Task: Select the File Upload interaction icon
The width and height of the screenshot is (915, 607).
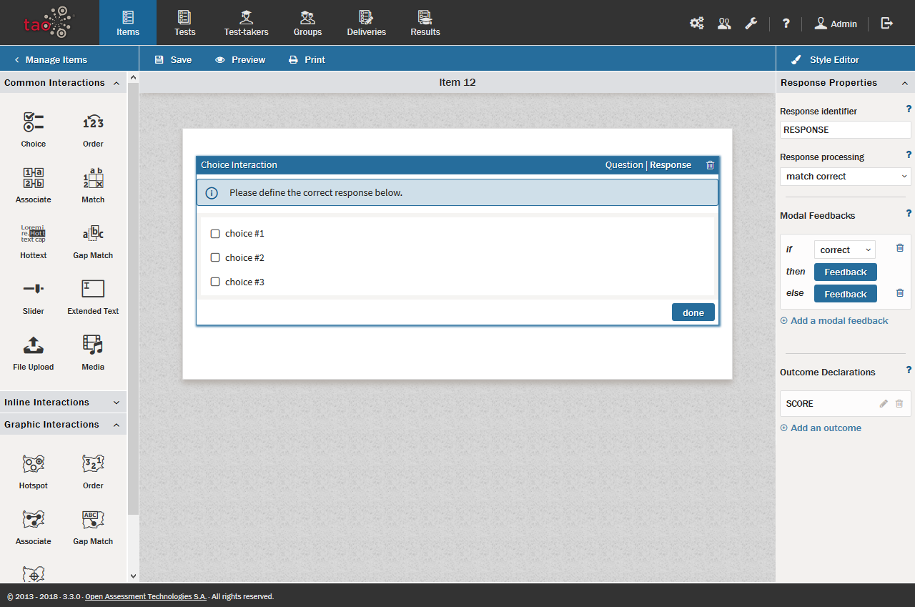Action: coord(33,345)
